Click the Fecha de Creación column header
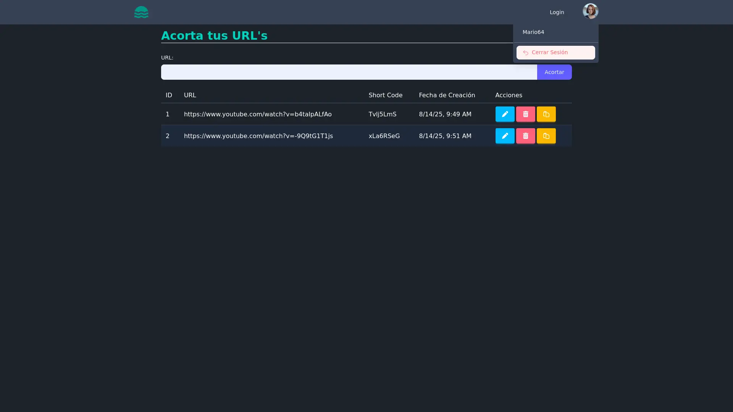Screen dimensions: 733x412 [447, 95]
